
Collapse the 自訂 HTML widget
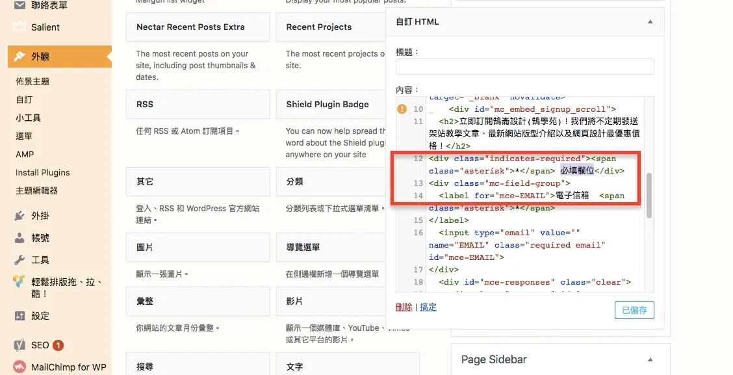click(x=650, y=21)
